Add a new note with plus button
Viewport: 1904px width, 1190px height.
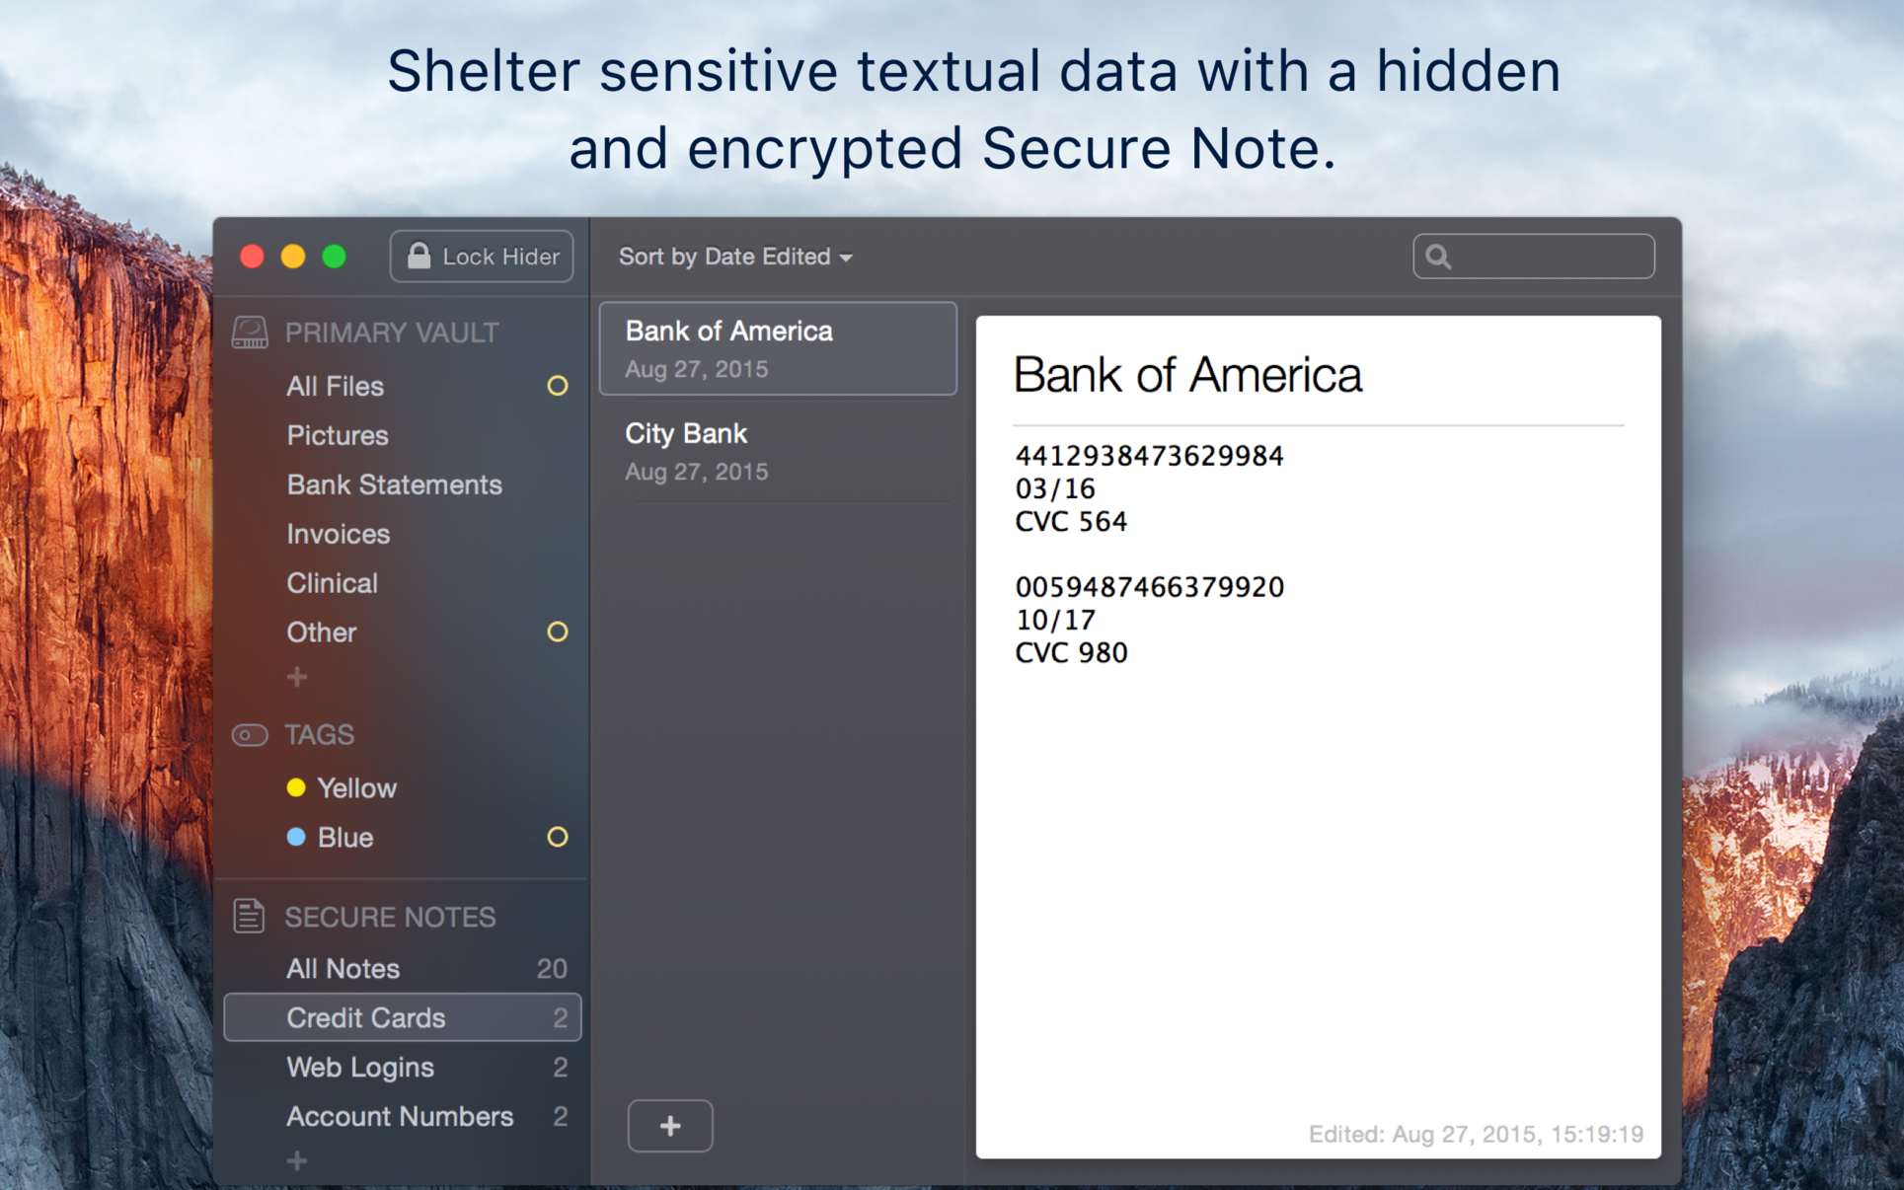(670, 1126)
